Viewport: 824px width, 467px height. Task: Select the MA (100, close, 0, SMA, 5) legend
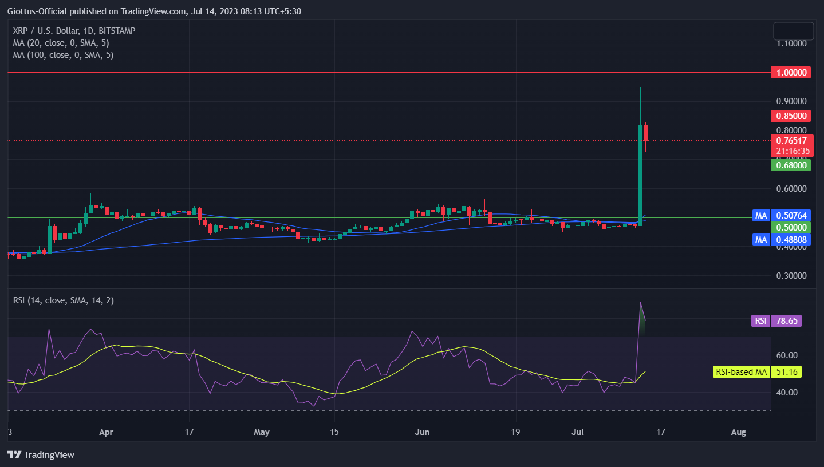63,55
